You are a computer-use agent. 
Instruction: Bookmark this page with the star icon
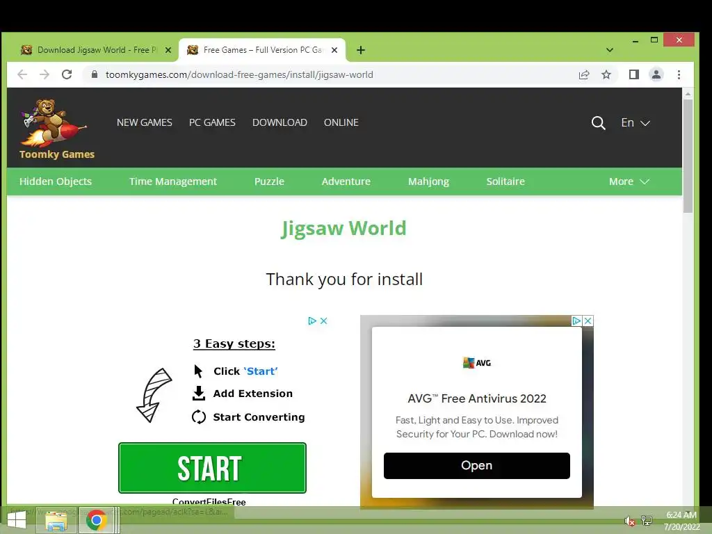point(606,74)
